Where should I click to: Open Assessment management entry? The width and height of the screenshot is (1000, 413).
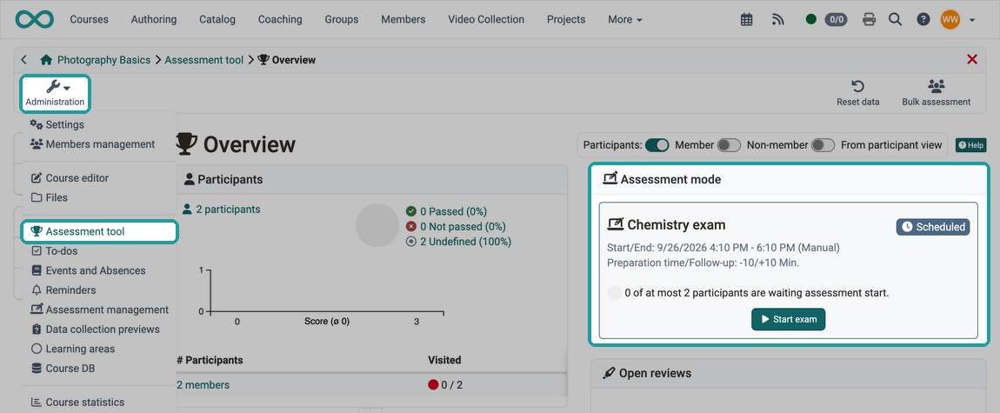(99, 310)
